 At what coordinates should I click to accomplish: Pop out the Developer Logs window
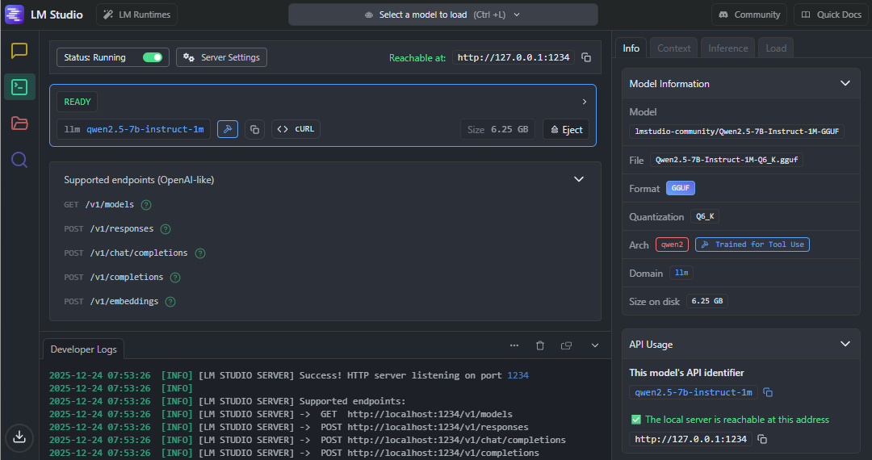click(567, 345)
